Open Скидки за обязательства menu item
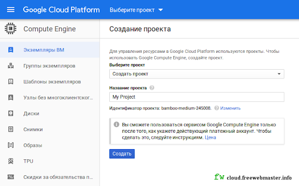 coord(50,177)
